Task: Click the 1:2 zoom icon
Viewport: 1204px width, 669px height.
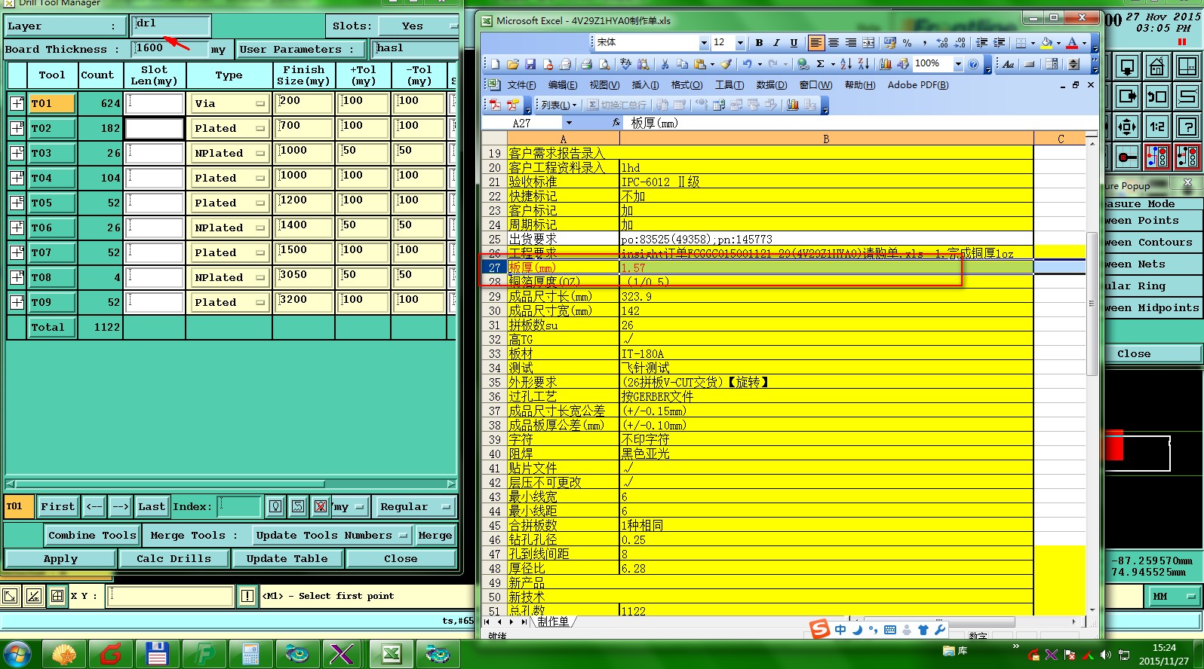Action: coord(1156,127)
